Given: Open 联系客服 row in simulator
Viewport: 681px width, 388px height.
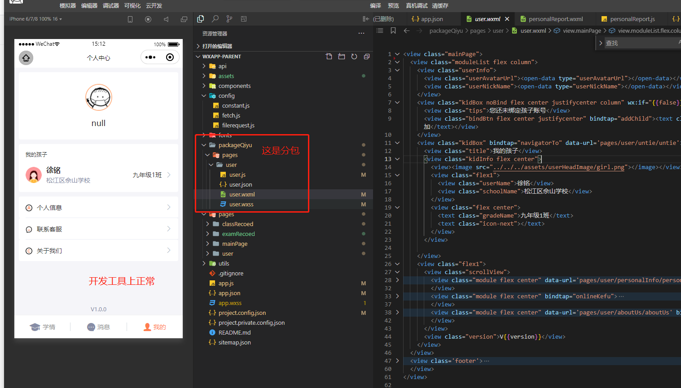Looking at the screenshot, I should 98,229.
